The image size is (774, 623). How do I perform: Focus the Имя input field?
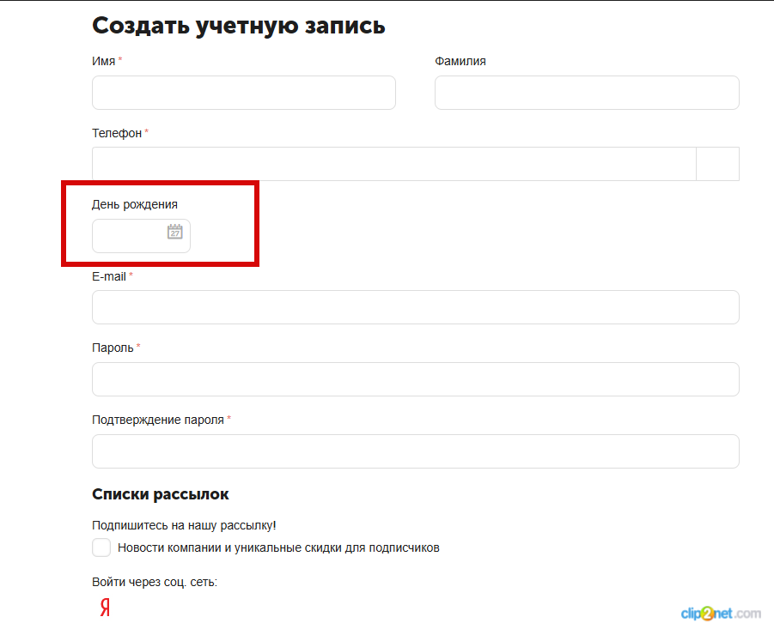coord(243,93)
